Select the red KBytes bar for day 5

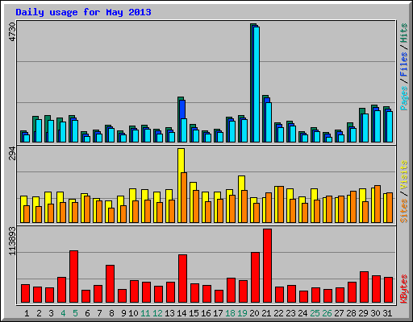(74, 277)
